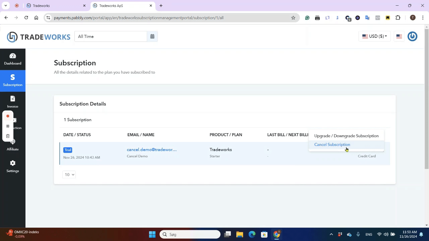Image resolution: width=429 pixels, height=241 pixels.
Task: Click the Tradeworks product name in the row
Action: click(x=221, y=150)
